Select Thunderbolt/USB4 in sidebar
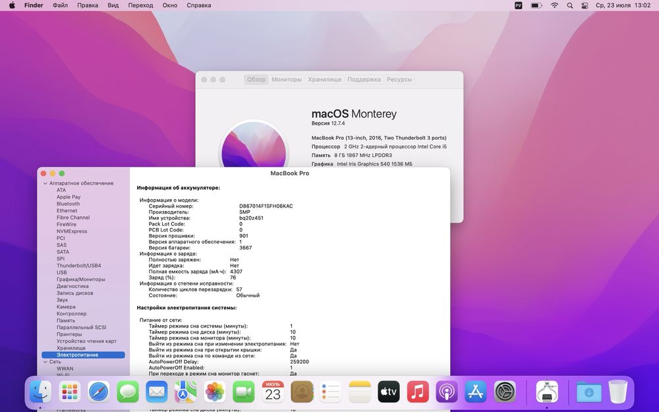The image size is (659, 412). point(78,266)
